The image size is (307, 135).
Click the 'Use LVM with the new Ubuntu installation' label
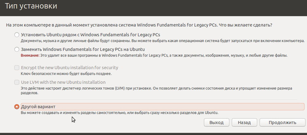(63, 82)
